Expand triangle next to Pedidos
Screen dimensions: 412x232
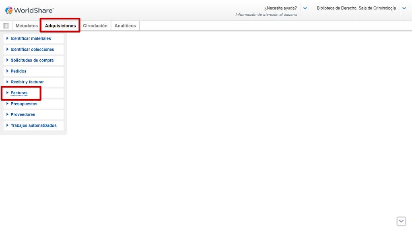pos(7,71)
